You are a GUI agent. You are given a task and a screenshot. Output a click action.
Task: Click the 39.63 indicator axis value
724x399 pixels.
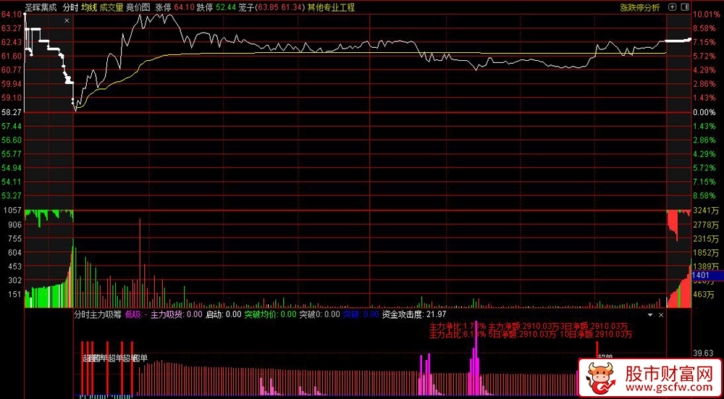pyautogui.click(x=704, y=353)
